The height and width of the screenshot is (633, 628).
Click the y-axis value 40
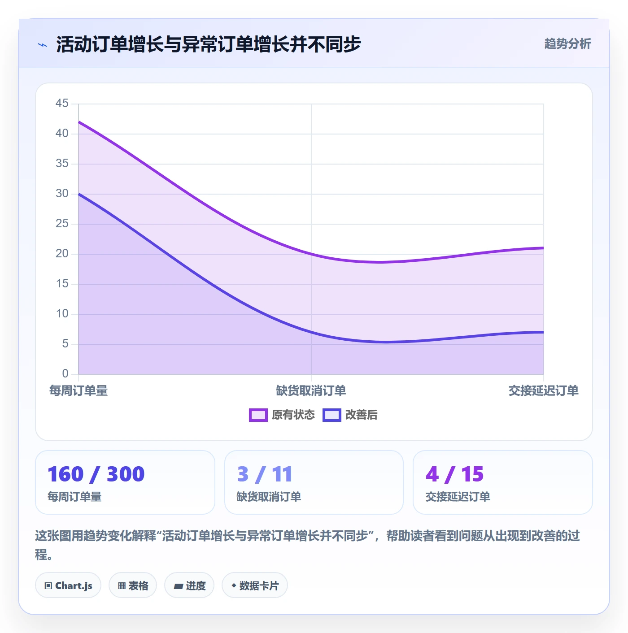point(62,134)
